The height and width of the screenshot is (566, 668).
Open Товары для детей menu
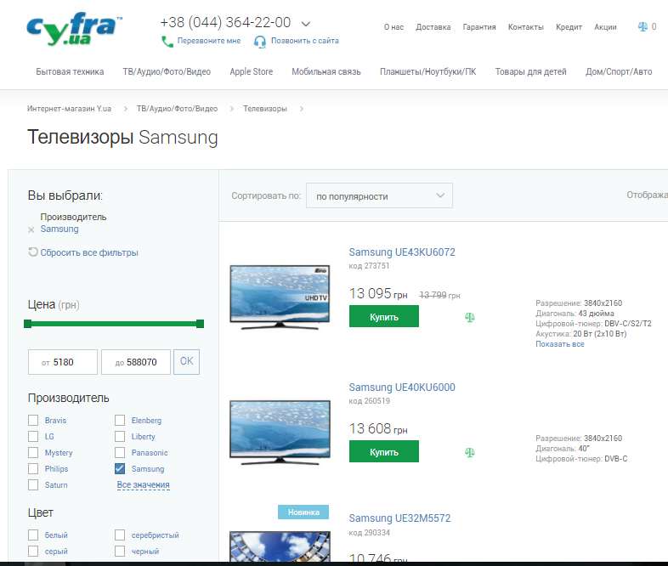[531, 71]
